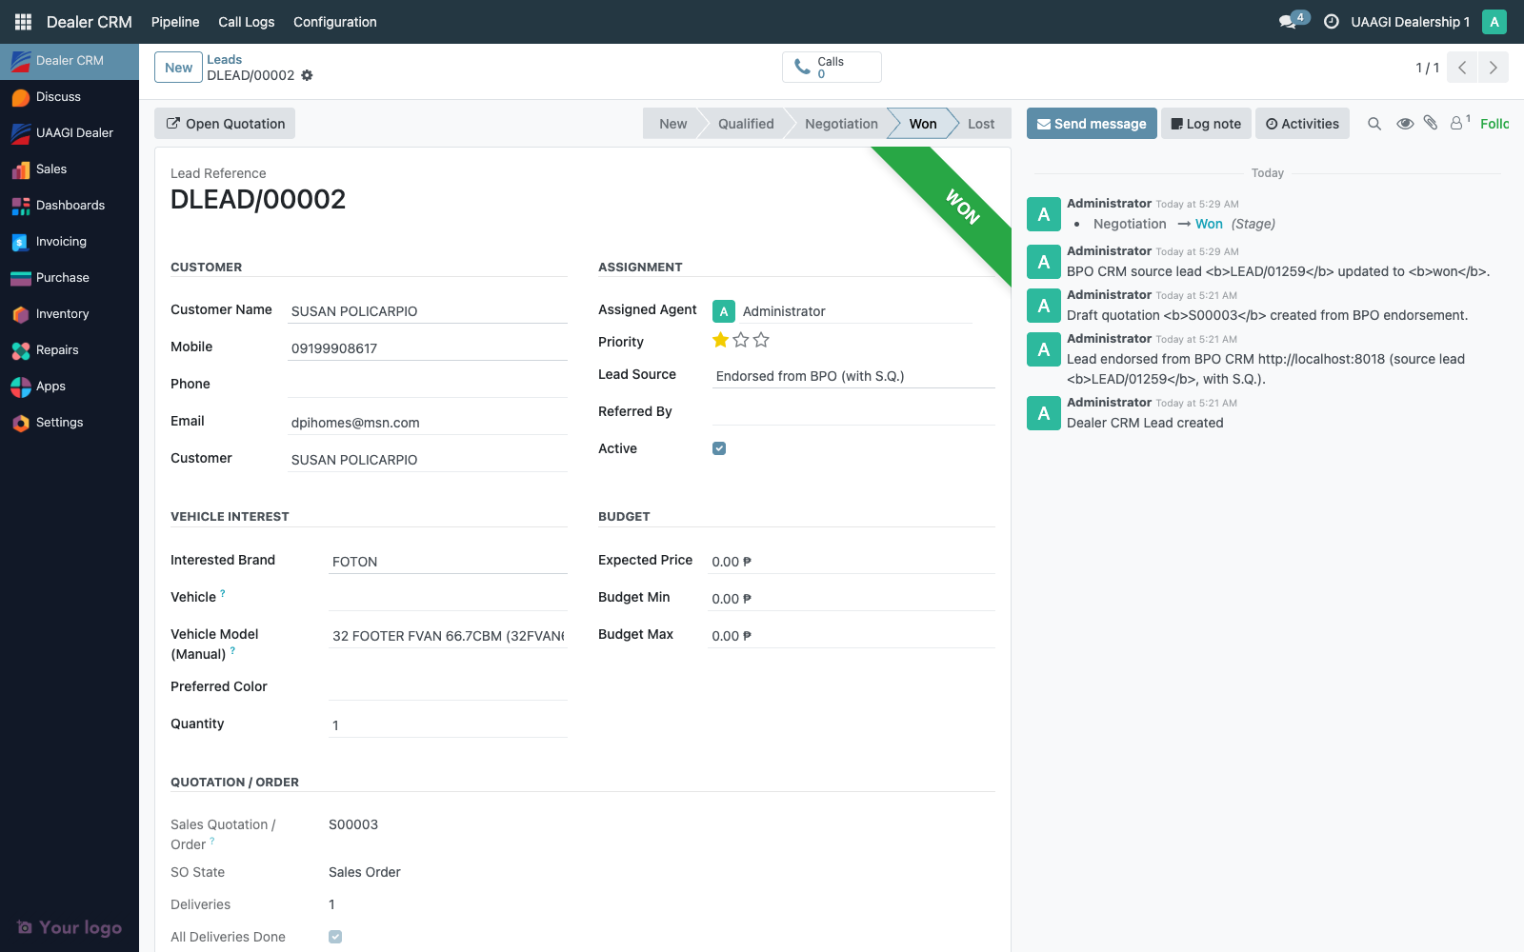Viewport: 1524px width, 952px height.
Task: Open Inventory app in the sidebar
Action: 62,314
